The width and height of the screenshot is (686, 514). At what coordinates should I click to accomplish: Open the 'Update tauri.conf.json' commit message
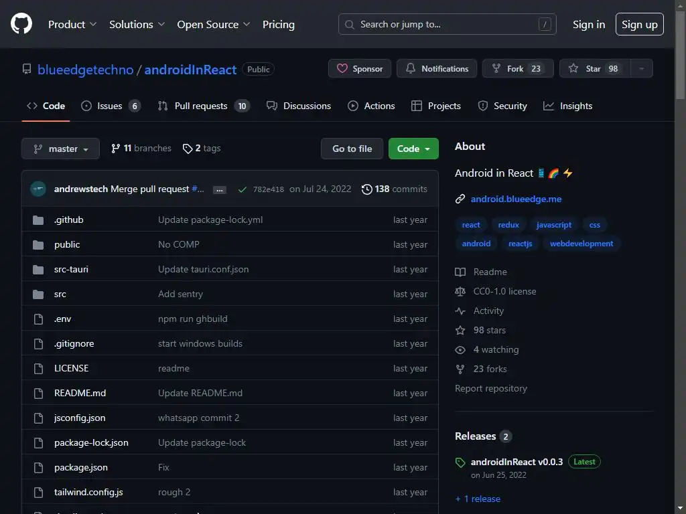coord(204,269)
